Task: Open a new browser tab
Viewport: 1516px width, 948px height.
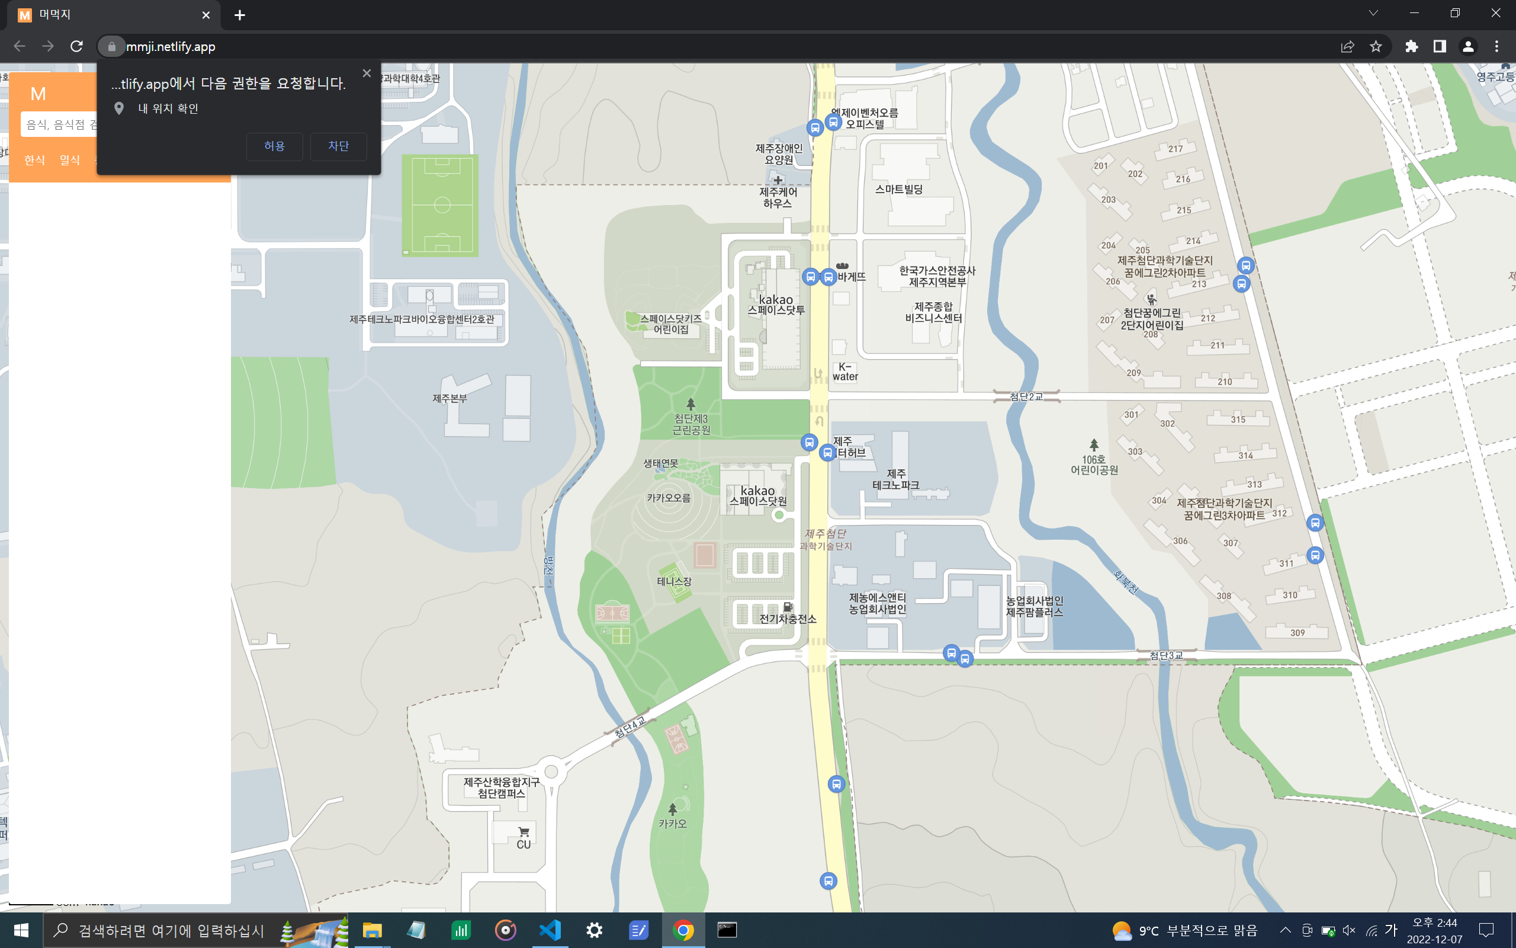Action: 240,15
